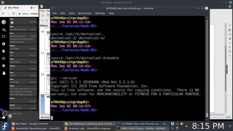The width and height of the screenshot is (233, 131).
Task: Click the 8:15 PM clock
Action: [x=208, y=126]
